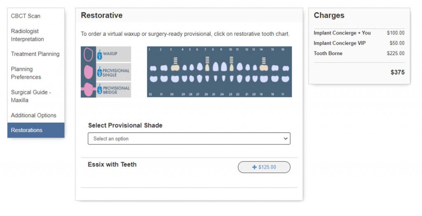This screenshot has height=216, width=422.
Task: Add Essix with Teeth for $125.00
Action: pos(264,167)
